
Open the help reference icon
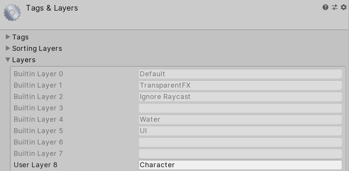pos(325,7)
